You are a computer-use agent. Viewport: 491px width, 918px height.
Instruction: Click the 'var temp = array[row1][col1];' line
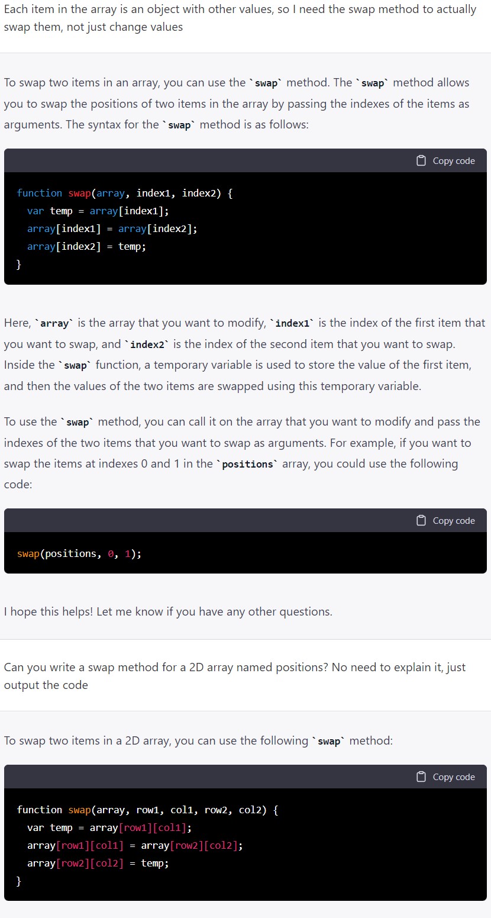pyautogui.click(x=109, y=827)
